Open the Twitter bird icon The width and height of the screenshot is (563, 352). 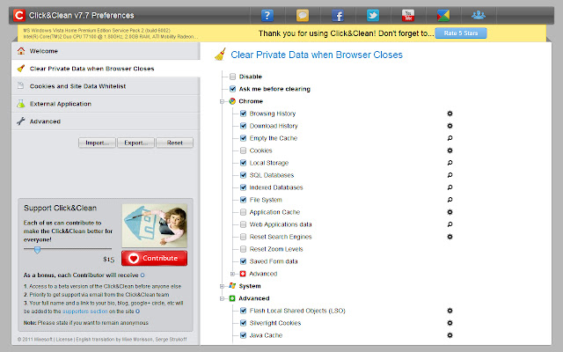[x=373, y=16]
